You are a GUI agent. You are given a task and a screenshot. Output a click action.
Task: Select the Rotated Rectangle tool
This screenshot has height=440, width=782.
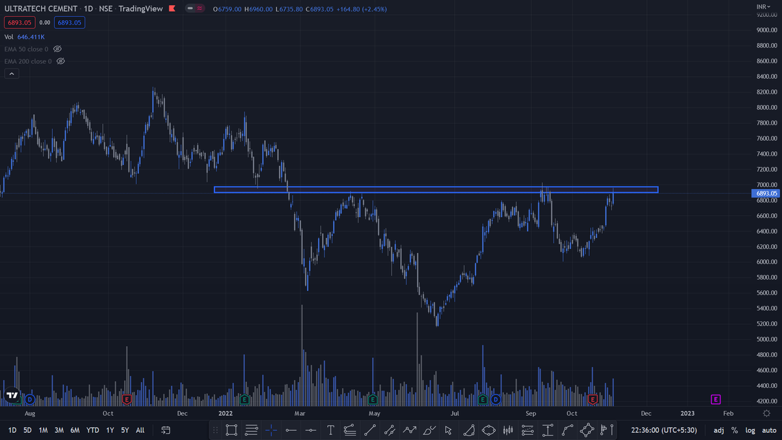point(587,430)
